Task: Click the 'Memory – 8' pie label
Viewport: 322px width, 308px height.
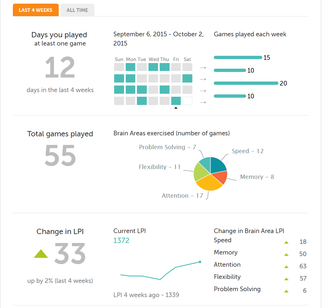Action: coord(257,177)
